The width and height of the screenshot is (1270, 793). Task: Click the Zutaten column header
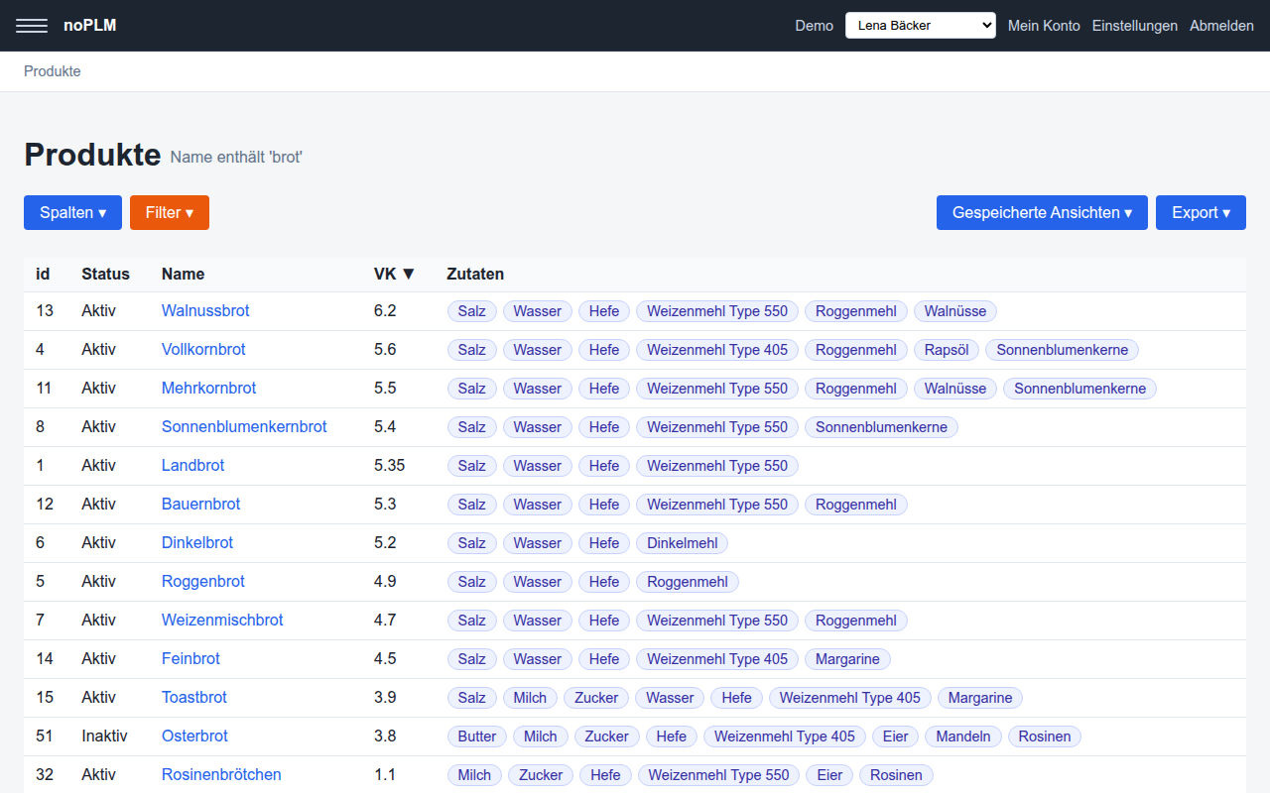(x=475, y=274)
